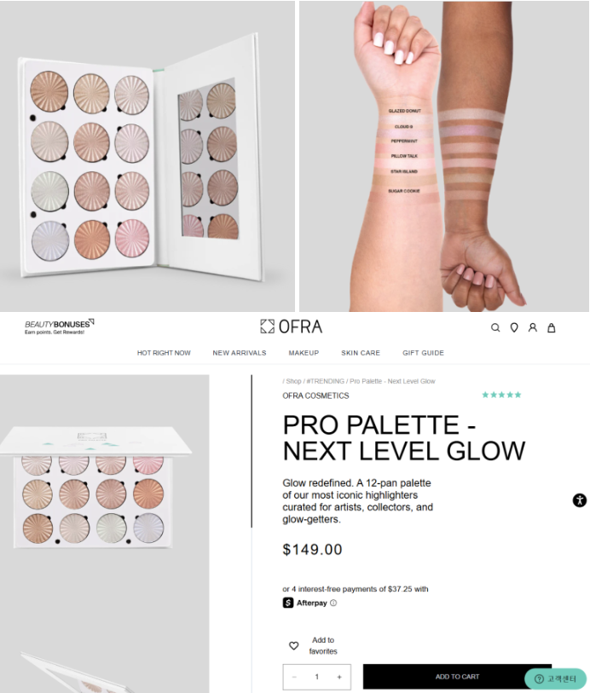Click the accessibility widget icon
590x693 pixels.
point(580,500)
